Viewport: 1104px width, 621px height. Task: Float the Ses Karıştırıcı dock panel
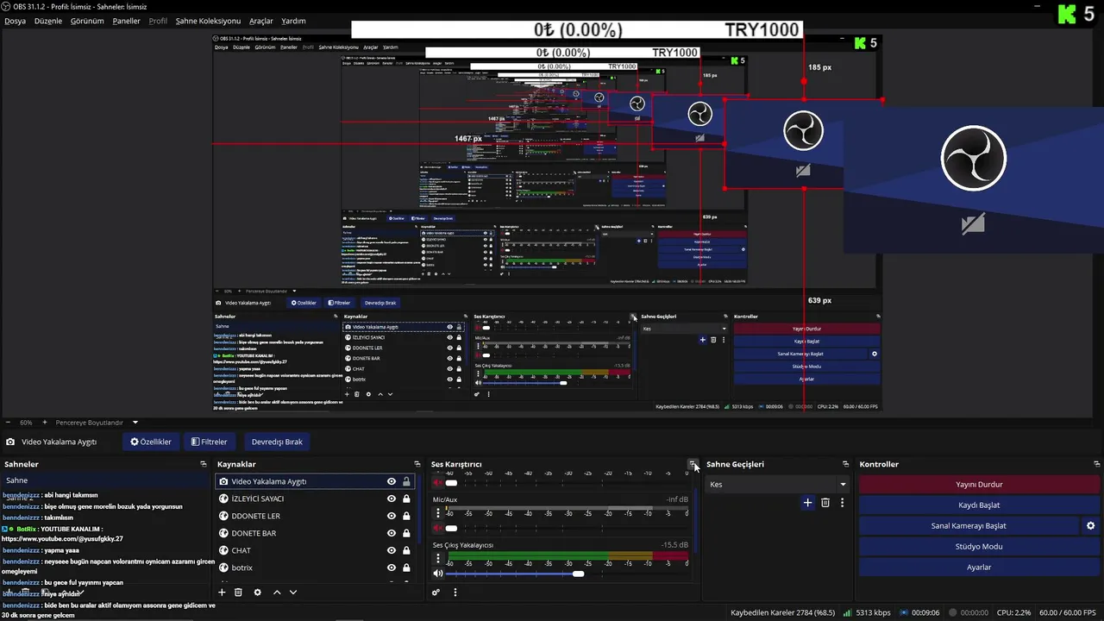coord(693,464)
